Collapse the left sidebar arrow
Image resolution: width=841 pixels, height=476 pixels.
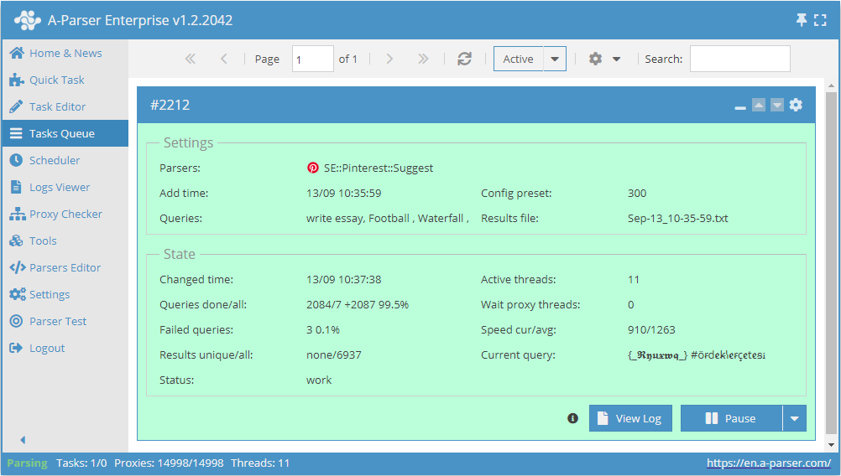(x=23, y=440)
